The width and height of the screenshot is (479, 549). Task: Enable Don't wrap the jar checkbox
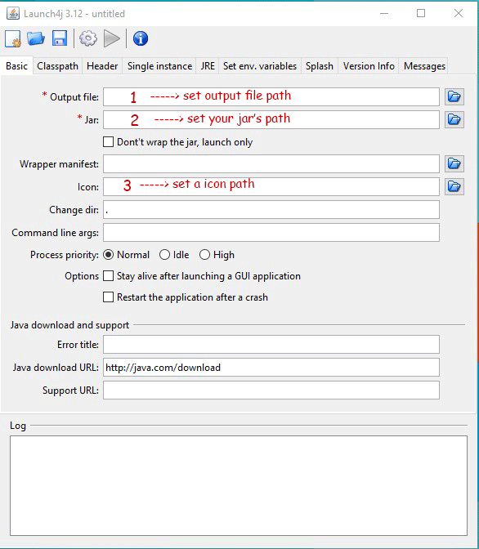pyautogui.click(x=108, y=142)
